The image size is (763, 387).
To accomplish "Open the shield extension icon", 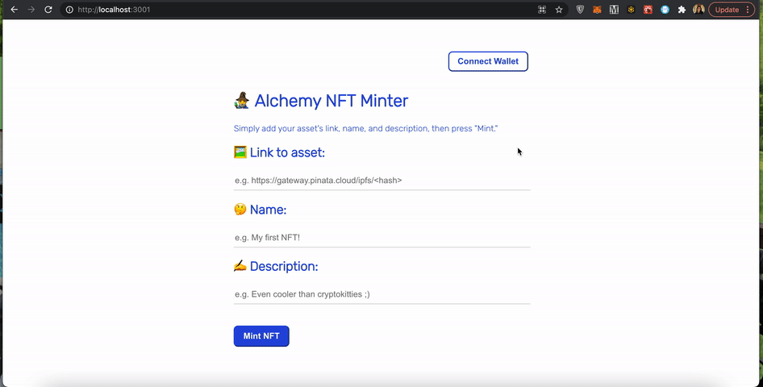I will pos(580,9).
